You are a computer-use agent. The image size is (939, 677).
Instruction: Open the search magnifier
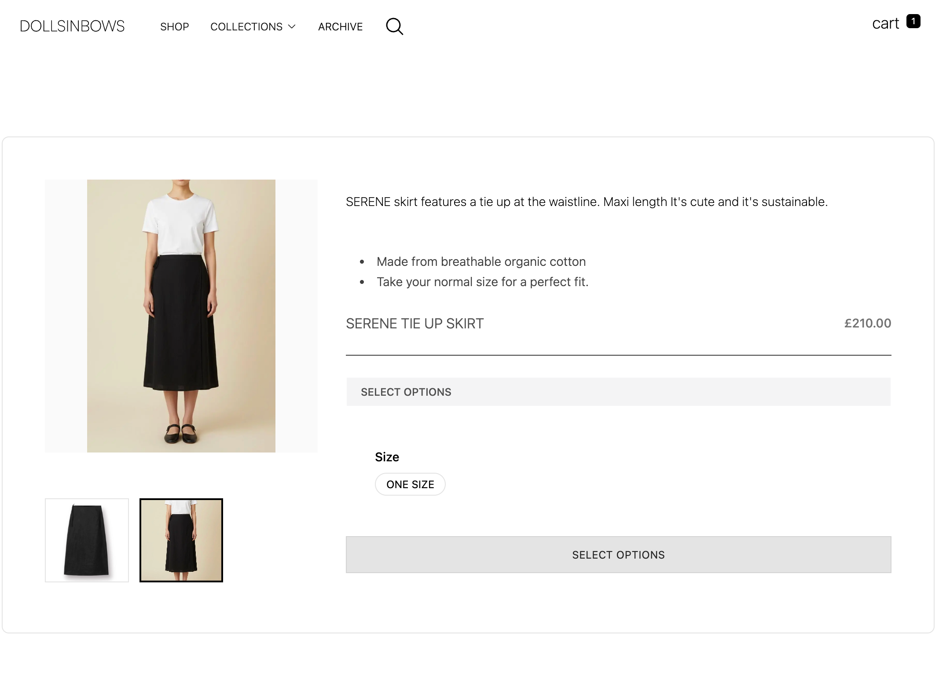coord(394,26)
